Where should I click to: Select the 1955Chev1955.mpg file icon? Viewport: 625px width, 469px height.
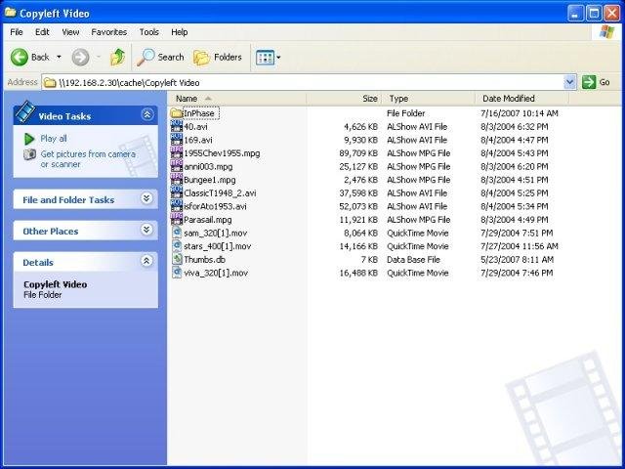[176, 153]
